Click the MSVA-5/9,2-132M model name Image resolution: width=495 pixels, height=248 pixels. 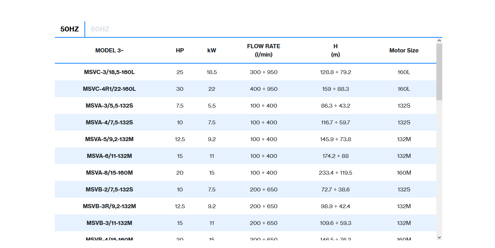[109, 139]
